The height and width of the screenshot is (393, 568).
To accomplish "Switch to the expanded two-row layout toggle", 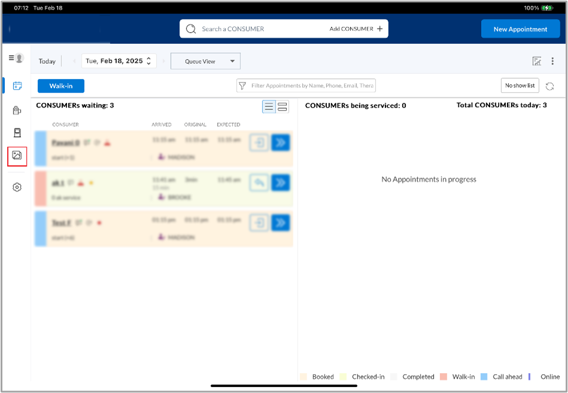I will [x=282, y=106].
